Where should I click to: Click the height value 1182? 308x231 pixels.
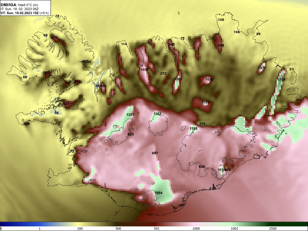point(157,114)
